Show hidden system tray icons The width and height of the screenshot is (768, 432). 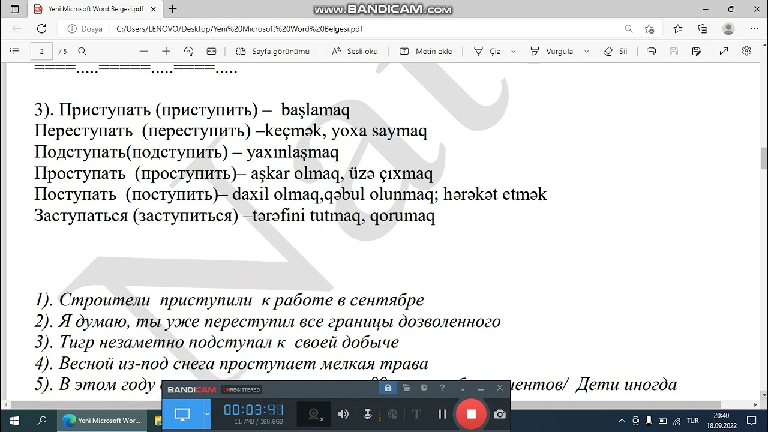[x=622, y=421]
